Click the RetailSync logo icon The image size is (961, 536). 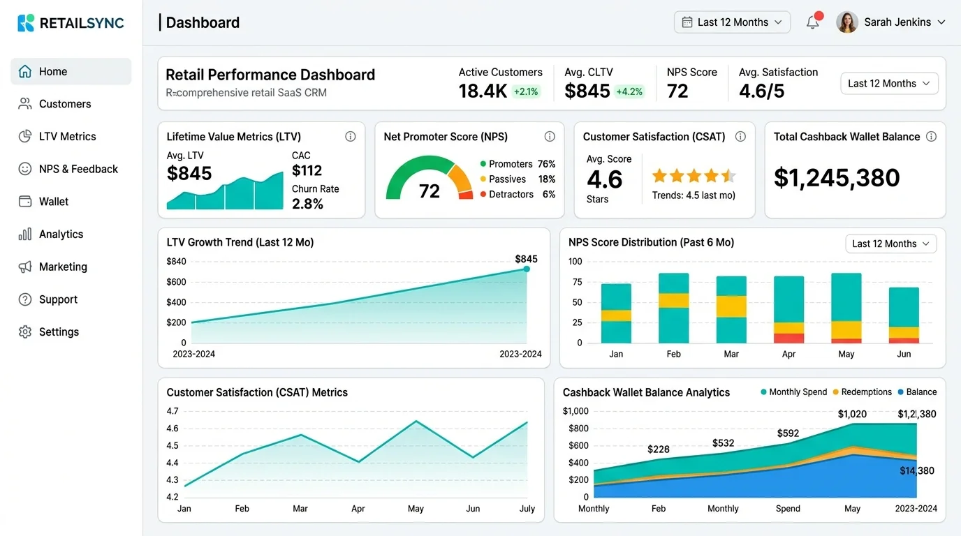point(26,22)
